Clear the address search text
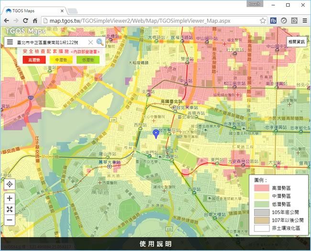 (90, 42)
